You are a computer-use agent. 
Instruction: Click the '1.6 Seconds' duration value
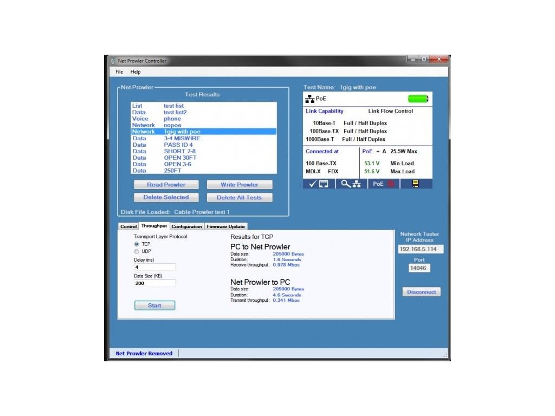click(287, 259)
